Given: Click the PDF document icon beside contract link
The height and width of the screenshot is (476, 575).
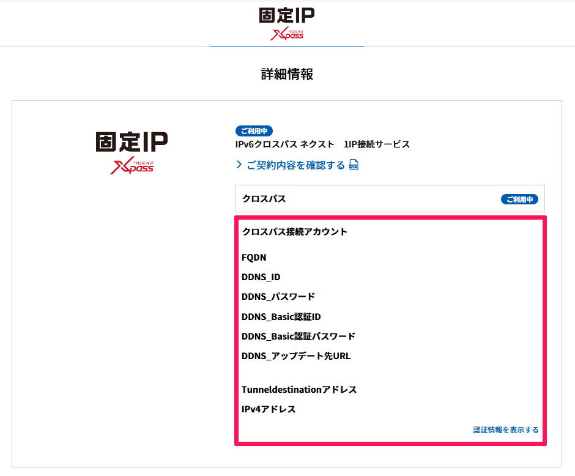Looking at the screenshot, I should [x=354, y=165].
